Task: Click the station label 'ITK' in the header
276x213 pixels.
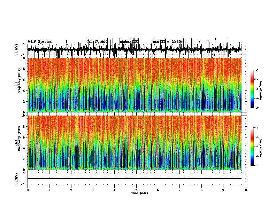Action: pos(135,42)
